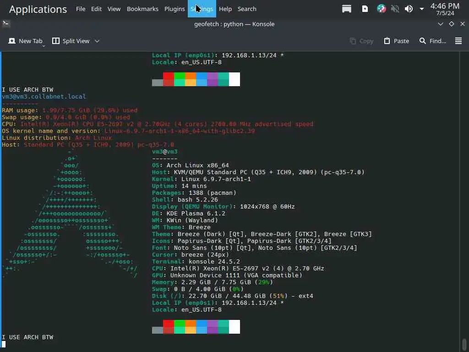Click the New Tab button
Image resolution: width=469 pixels, height=352 pixels.
click(25, 41)
